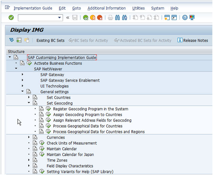The height and width of the screenshot is (175, 213).
Task: Collapse SAP Customizing Implementation Guide root node
Action: tap(10, 57)
